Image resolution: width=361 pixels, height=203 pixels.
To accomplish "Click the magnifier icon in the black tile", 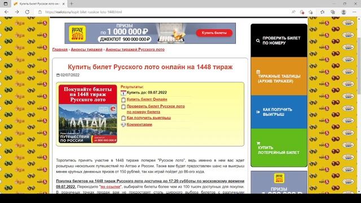I will (258, 41).
